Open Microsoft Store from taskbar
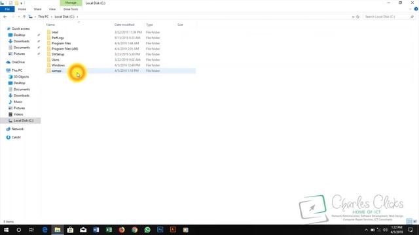 (x=70, y=230)
